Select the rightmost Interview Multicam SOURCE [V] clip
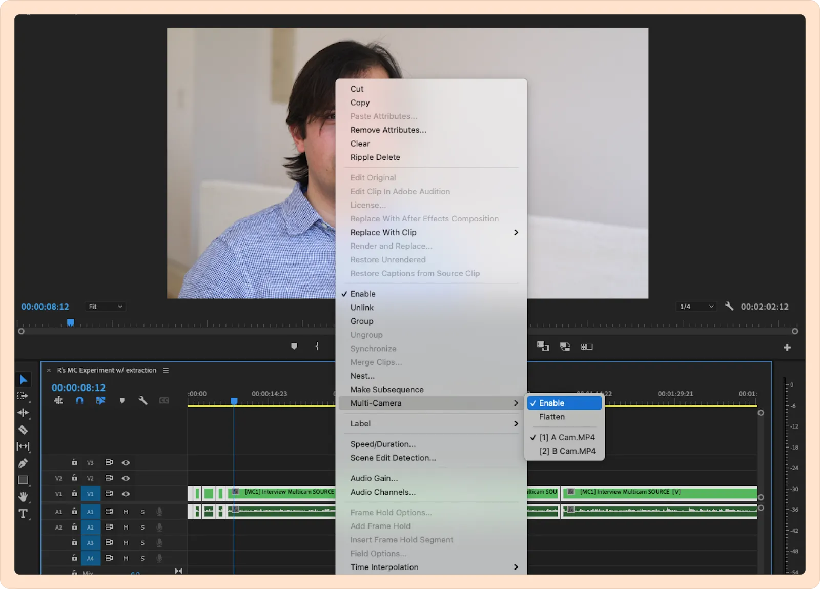820x589 pixels. point(660,494)
